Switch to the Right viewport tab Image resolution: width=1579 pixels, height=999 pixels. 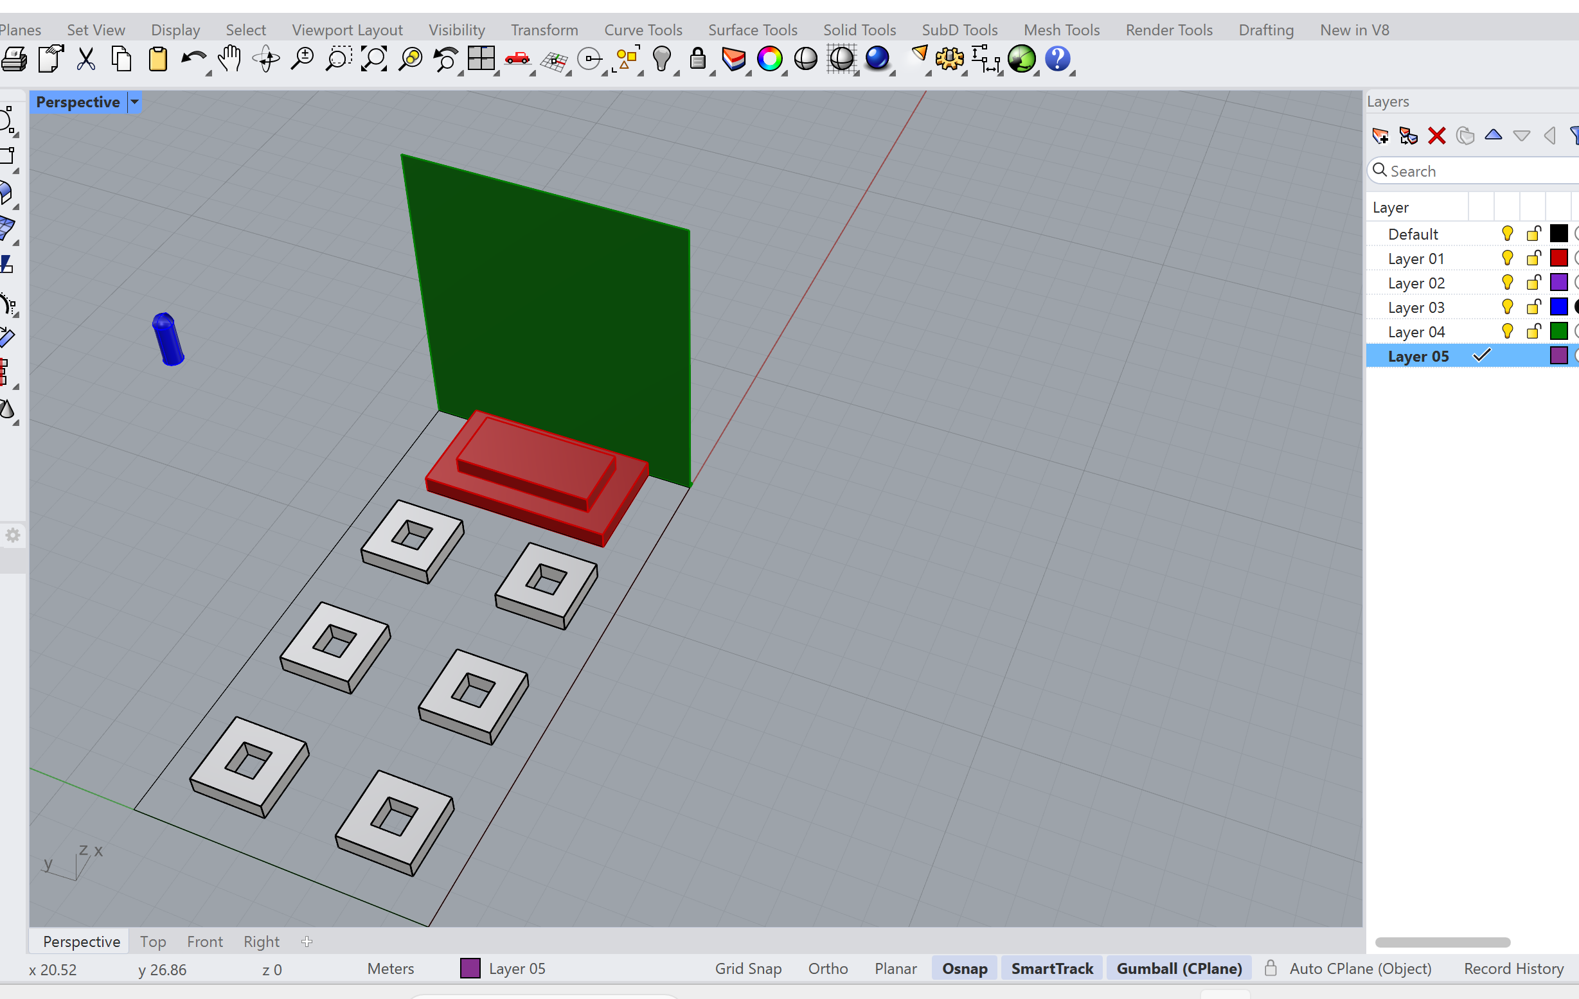(x=261, y=941)
